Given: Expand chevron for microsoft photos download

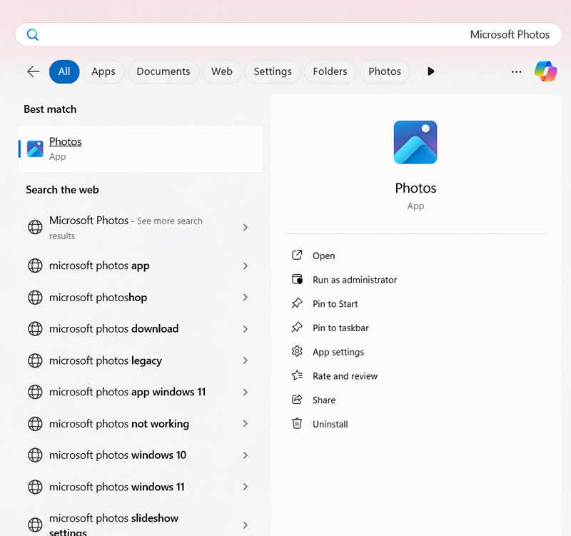Looking at the screenshot, I should tap(246, 329).
